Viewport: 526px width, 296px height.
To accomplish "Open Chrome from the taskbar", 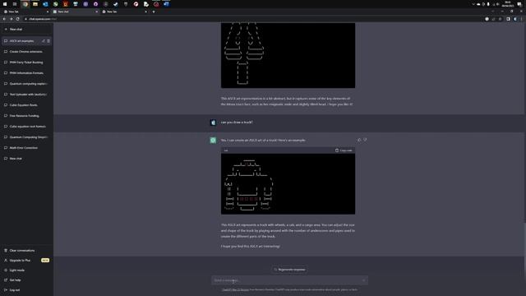I will [25, 4].
